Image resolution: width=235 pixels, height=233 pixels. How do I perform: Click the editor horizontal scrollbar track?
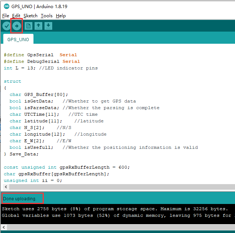[x=122, y=187]
